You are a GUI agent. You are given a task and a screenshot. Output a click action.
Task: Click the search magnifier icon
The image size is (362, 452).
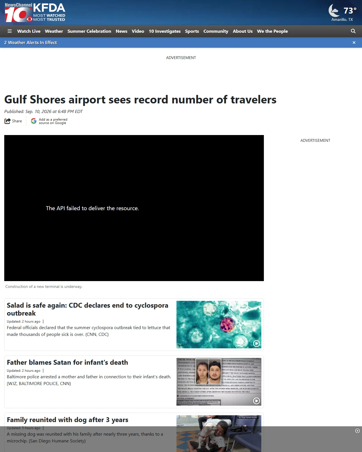click(353, 31)
